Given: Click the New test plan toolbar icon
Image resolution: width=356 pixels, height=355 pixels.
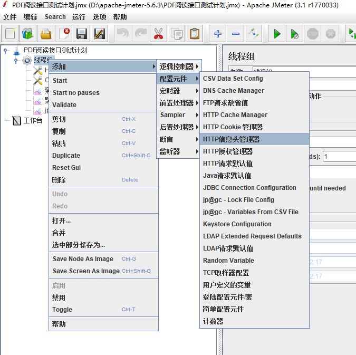Looking at the screenshot, I should click(10, 34).
